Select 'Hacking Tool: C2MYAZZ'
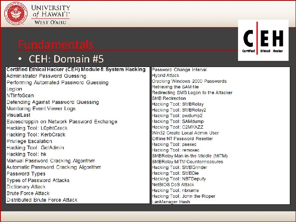Image resolution: width=296 pixels, height=222 pixels. pyautogui.click(x=178, y=127)
